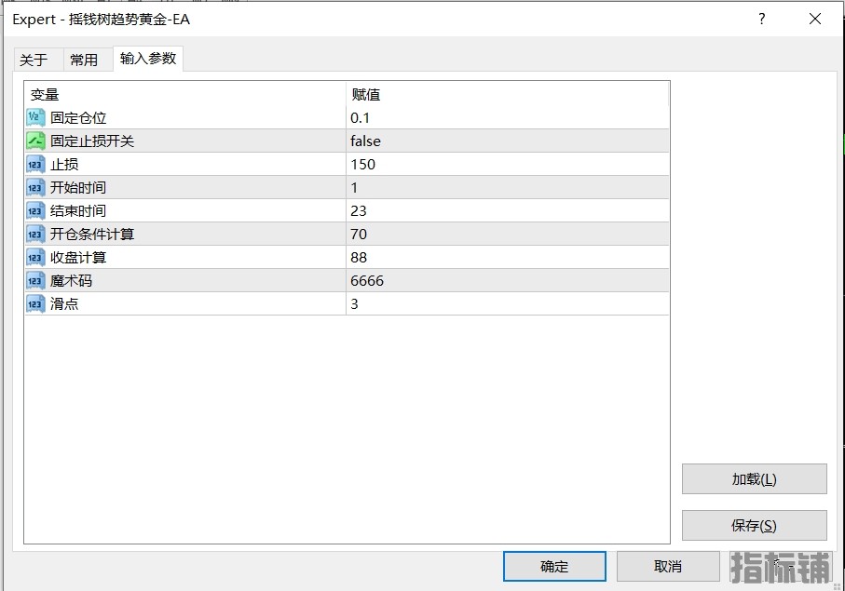
Task: Edit the 止损 value 150
Action: point(508,164)
